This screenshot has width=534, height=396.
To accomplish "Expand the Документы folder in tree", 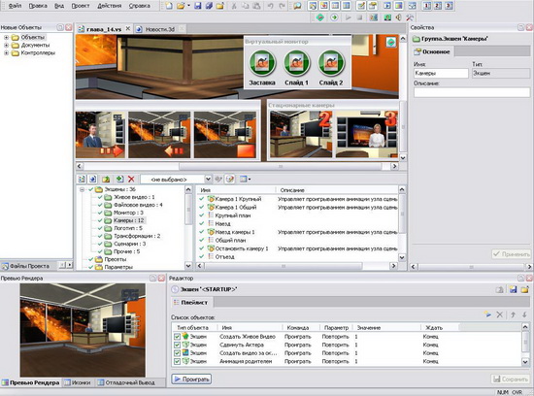I will pos(6,45).
